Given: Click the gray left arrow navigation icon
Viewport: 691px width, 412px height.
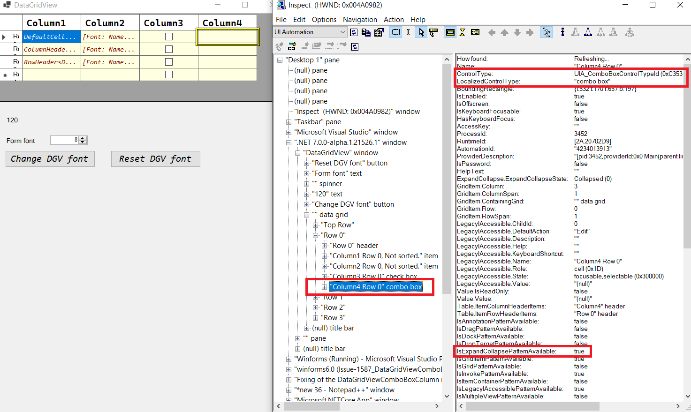Looking at the screenshot, I should (492, 32).
